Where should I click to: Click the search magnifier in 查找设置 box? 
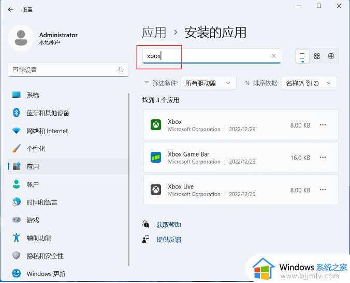point(121,70)
